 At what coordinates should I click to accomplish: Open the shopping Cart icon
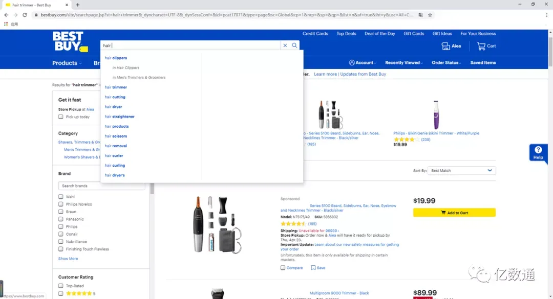point(481,46)
